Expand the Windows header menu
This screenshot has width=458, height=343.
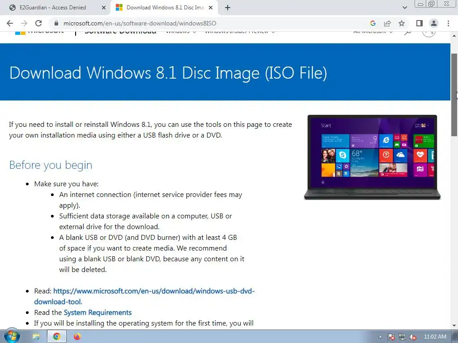click(x=181, y=32)
